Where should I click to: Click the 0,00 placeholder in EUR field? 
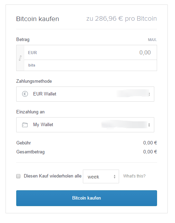pos(145,53)
